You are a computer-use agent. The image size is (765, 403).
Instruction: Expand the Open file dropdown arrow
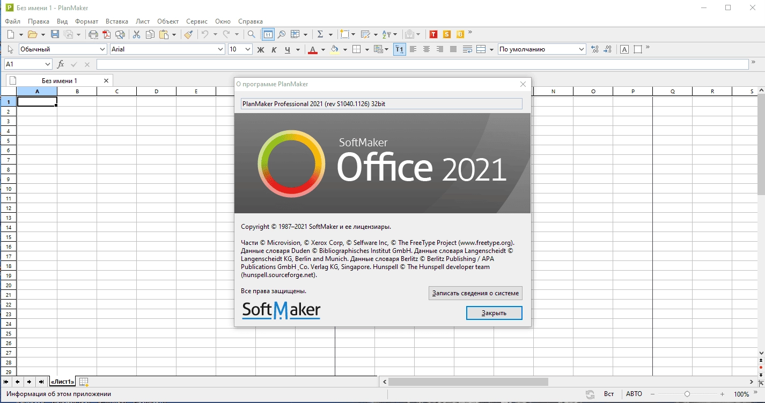(x=42, y=34)
